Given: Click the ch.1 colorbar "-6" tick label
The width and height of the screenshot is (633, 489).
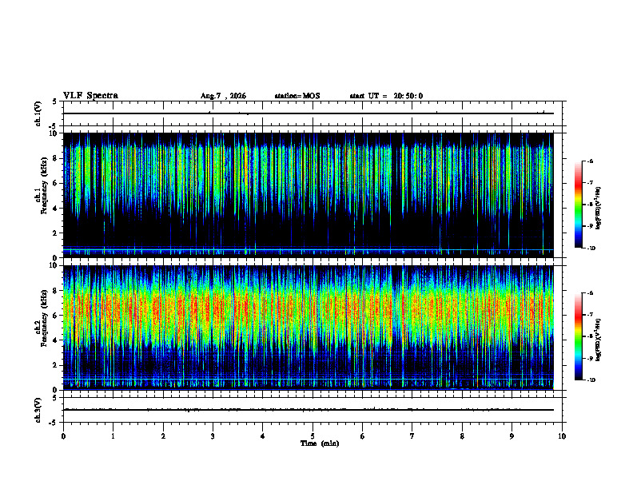Looking at the screenshot, I should point(591,161).
